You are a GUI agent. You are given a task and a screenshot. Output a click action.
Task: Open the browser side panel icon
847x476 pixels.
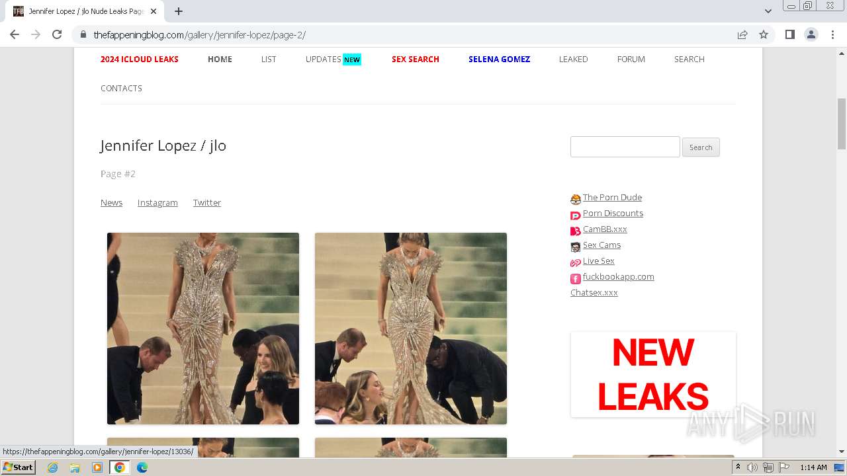point(789,35)
